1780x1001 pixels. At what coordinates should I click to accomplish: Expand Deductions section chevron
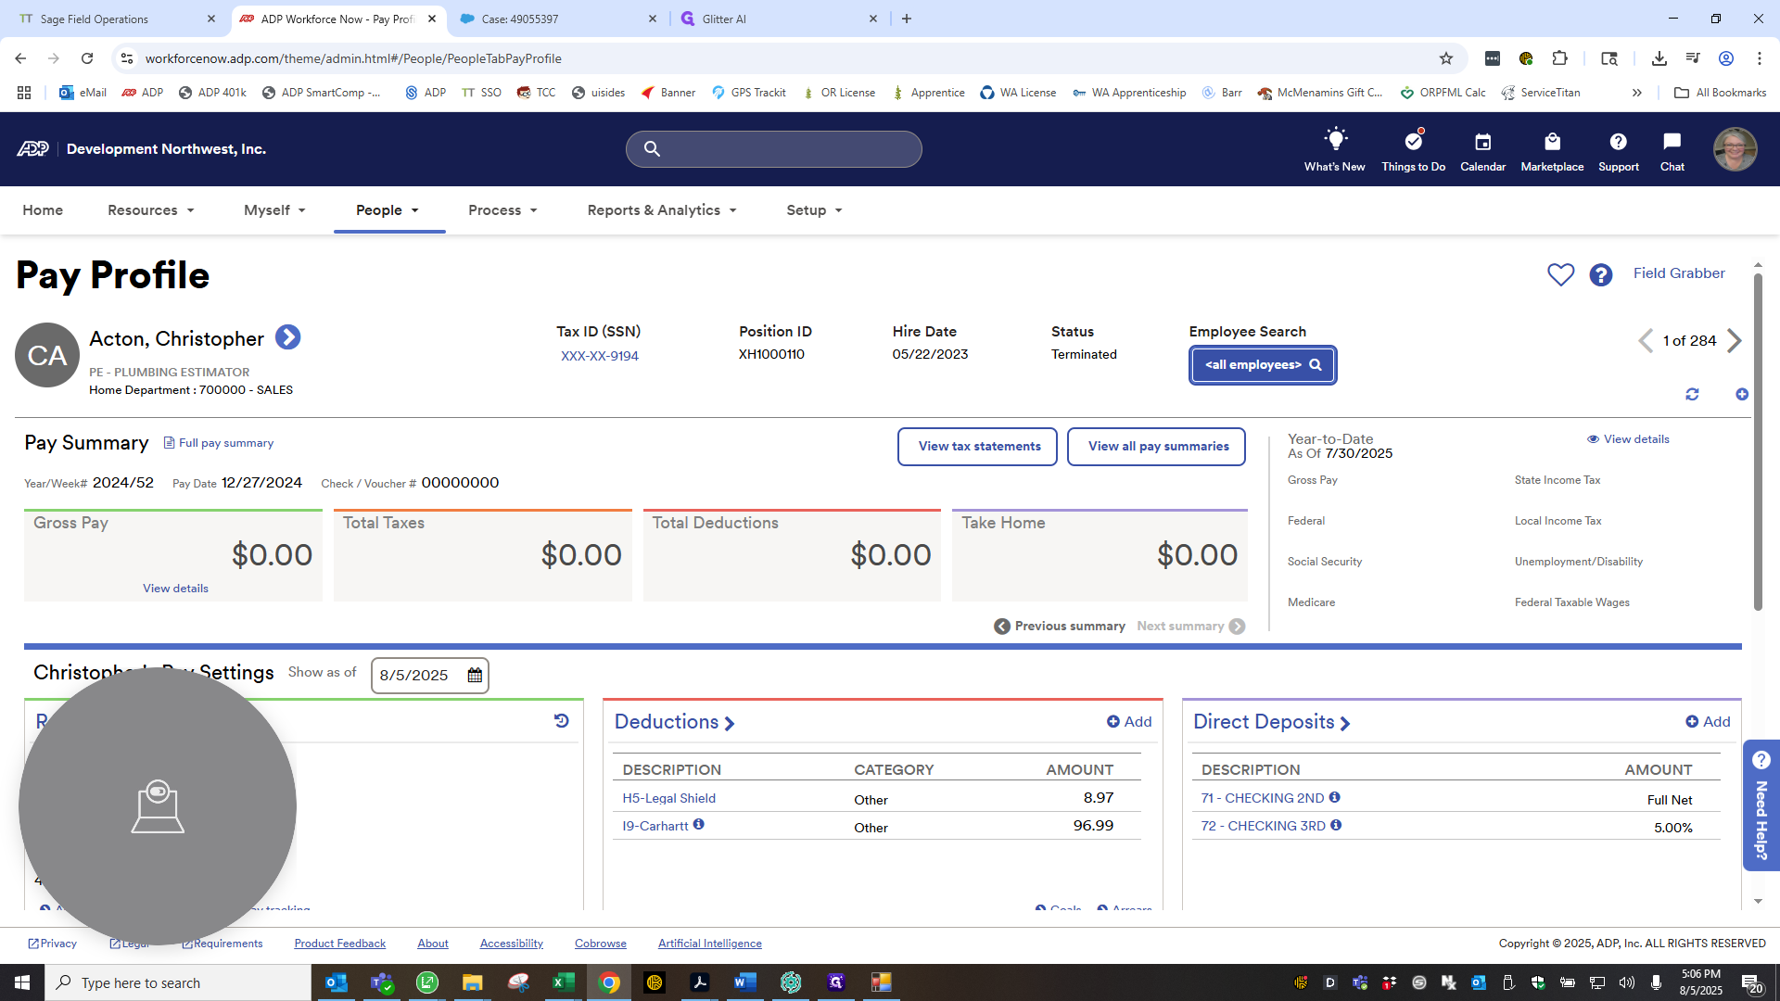(x=730, y=724)
